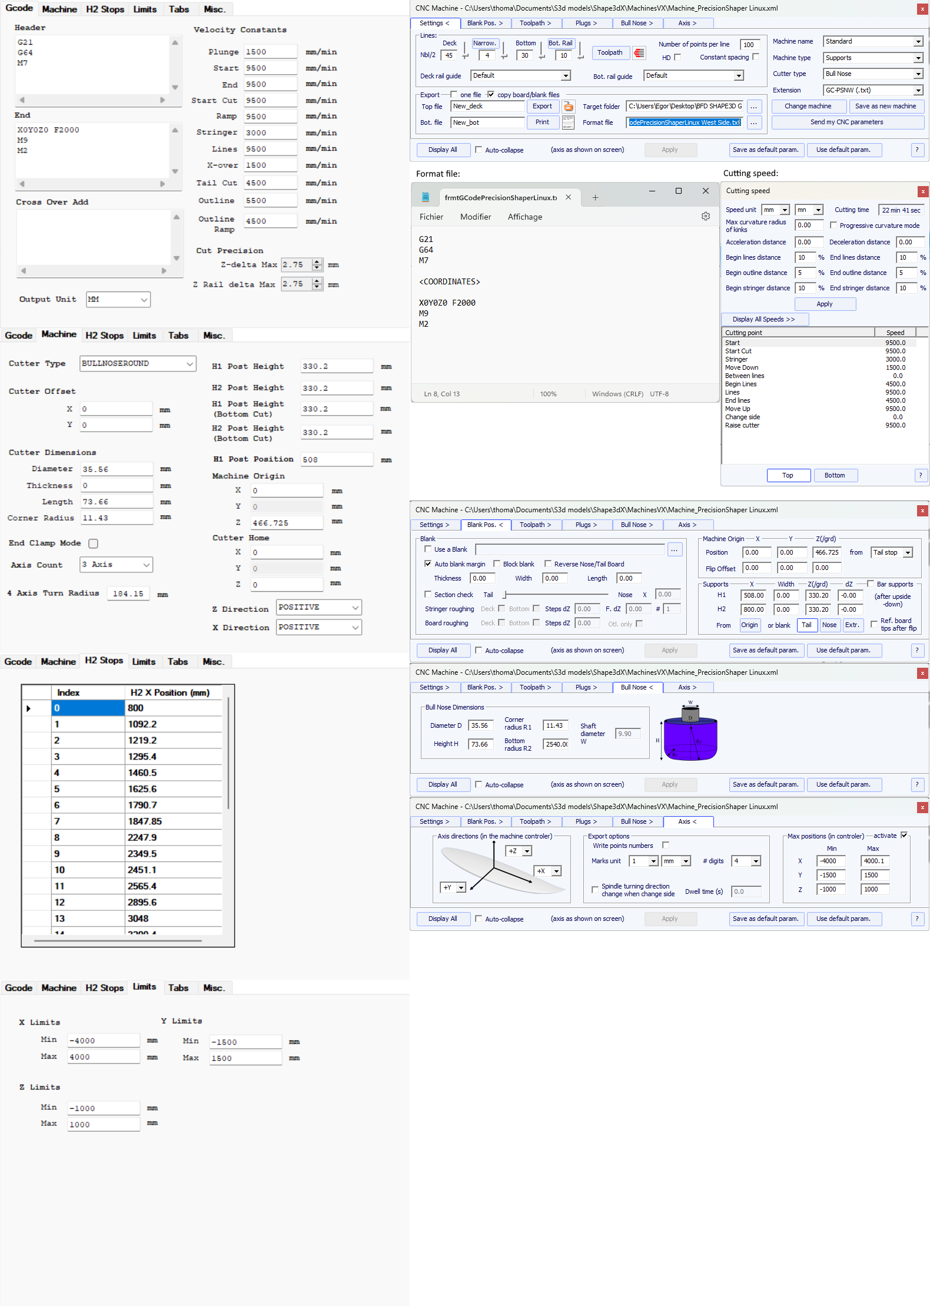Click the H1 Post Position field
930x1306 pixels.
coord(337,460)
